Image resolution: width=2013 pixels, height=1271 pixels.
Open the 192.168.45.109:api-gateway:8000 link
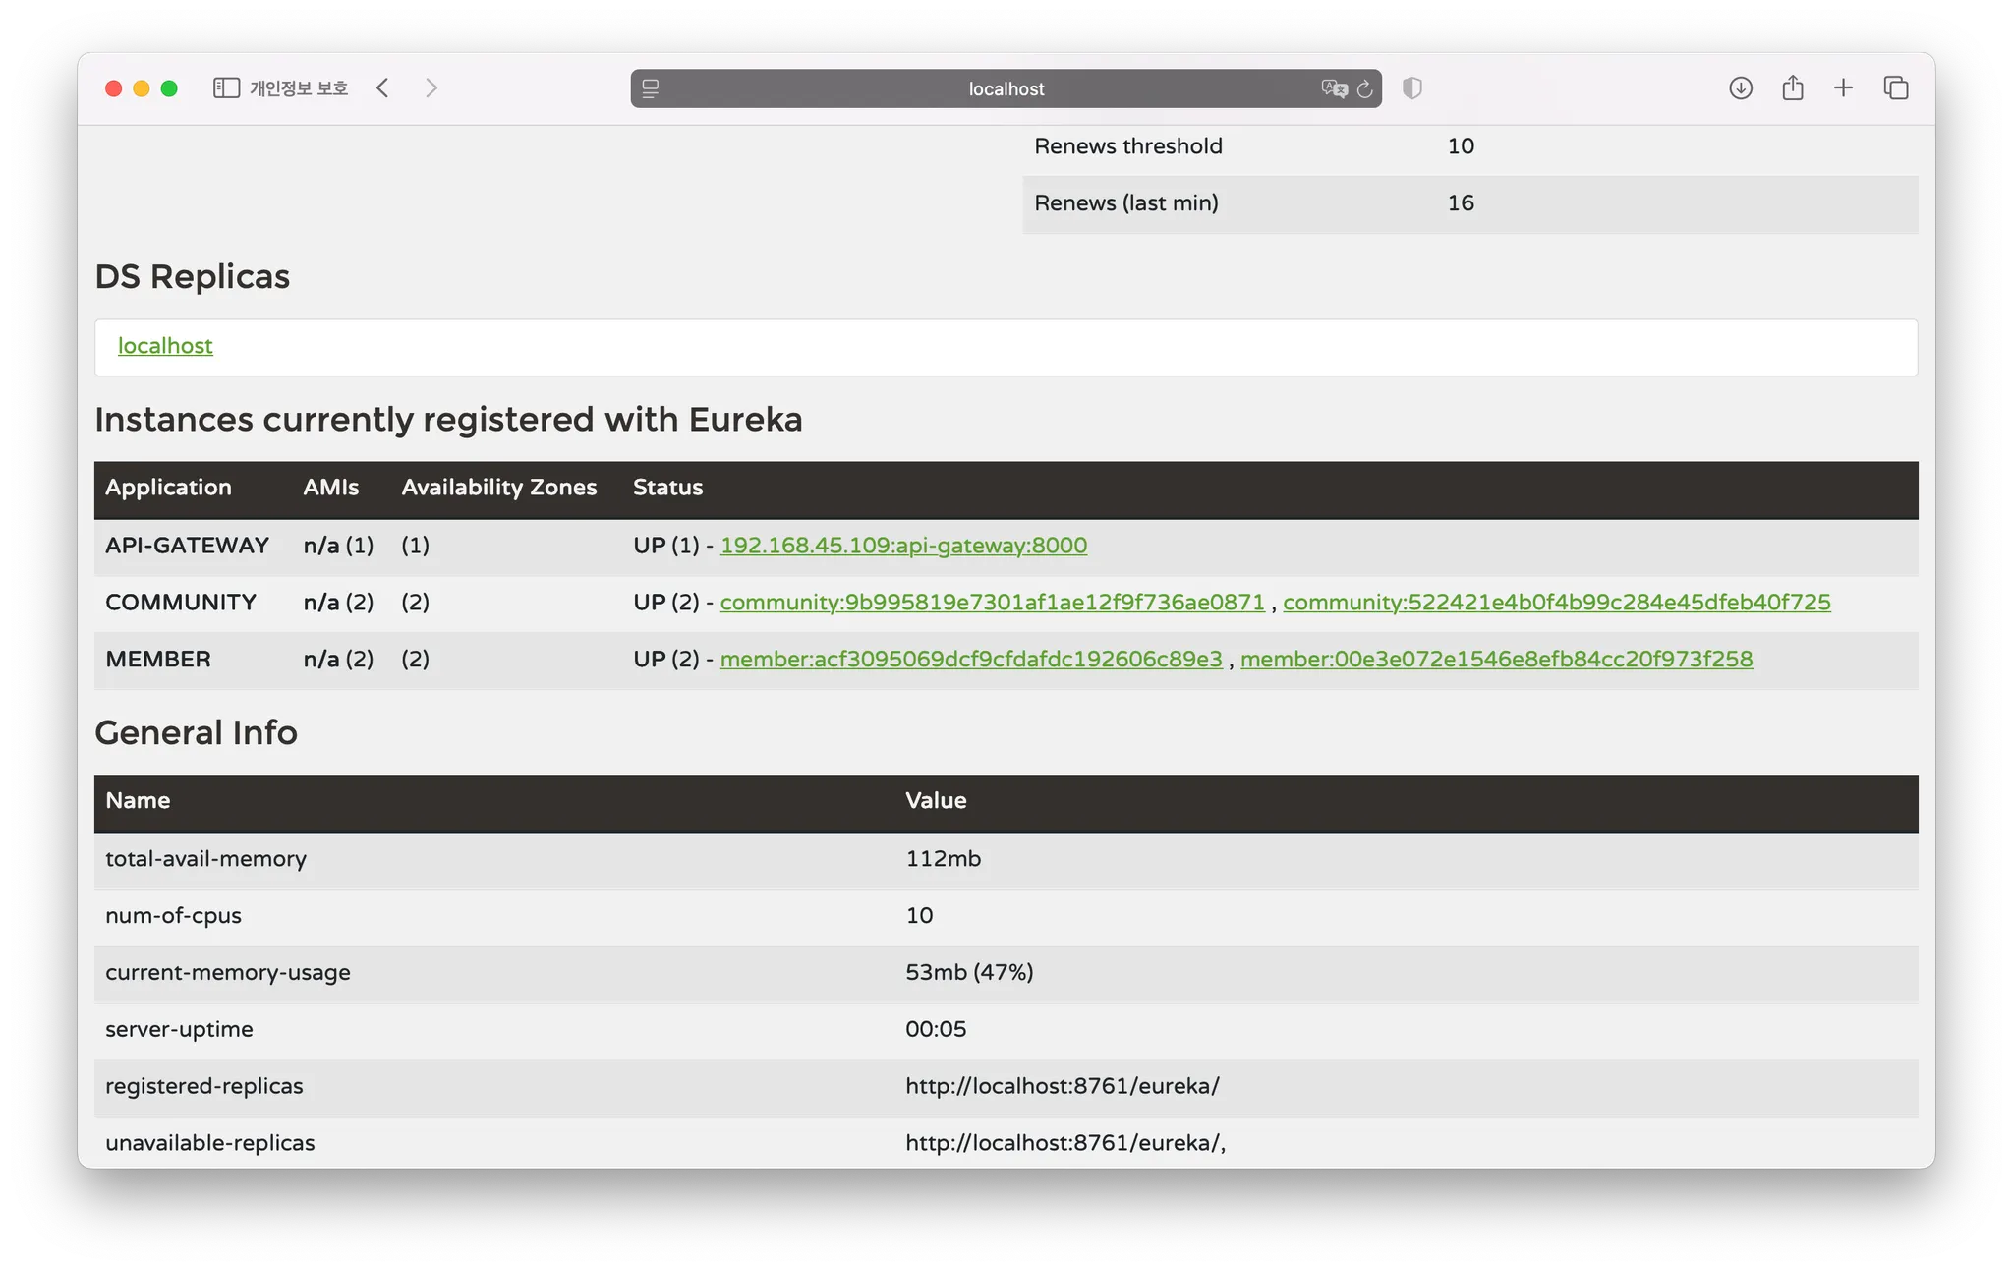click(x=903, y=546)
